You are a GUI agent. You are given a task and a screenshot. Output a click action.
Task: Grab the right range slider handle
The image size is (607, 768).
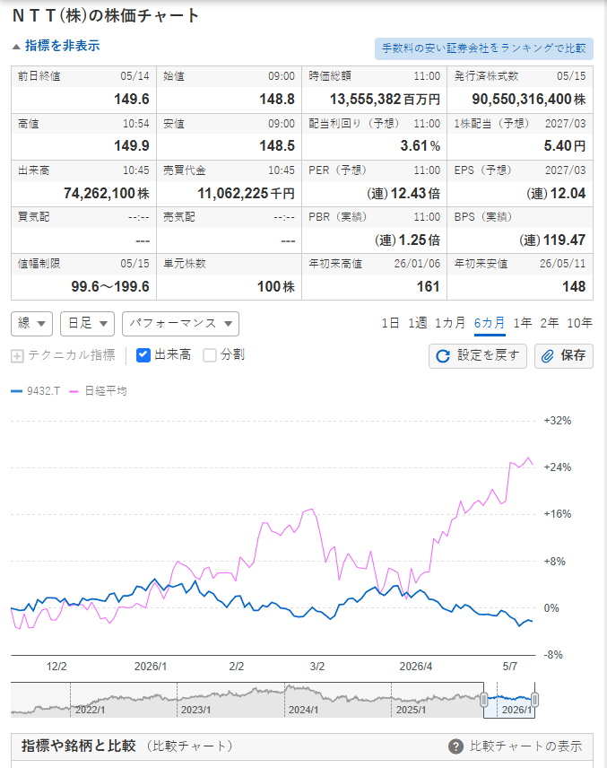tap(534, 700)
